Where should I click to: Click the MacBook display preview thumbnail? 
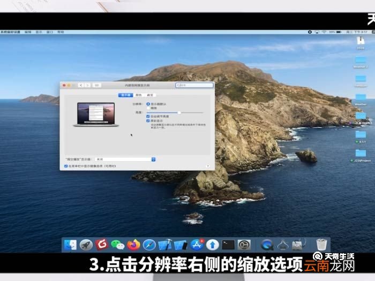point(96,115)
